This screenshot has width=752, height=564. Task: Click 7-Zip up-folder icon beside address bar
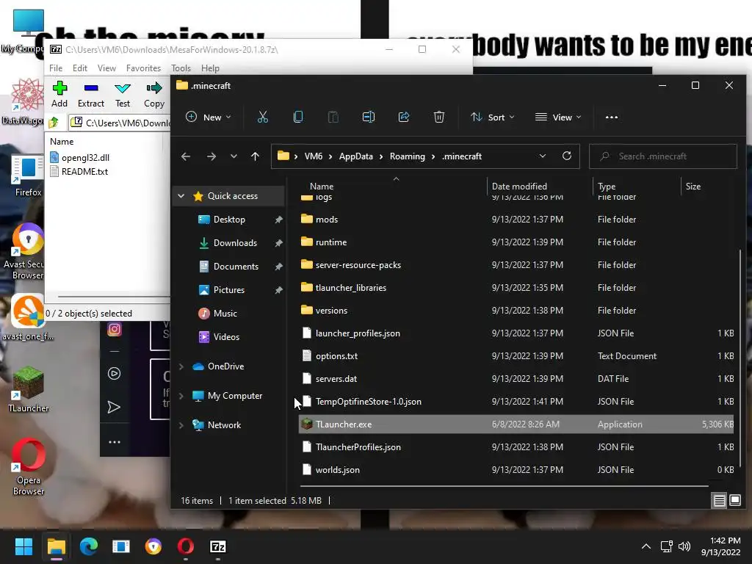click(x=54, y=123)
